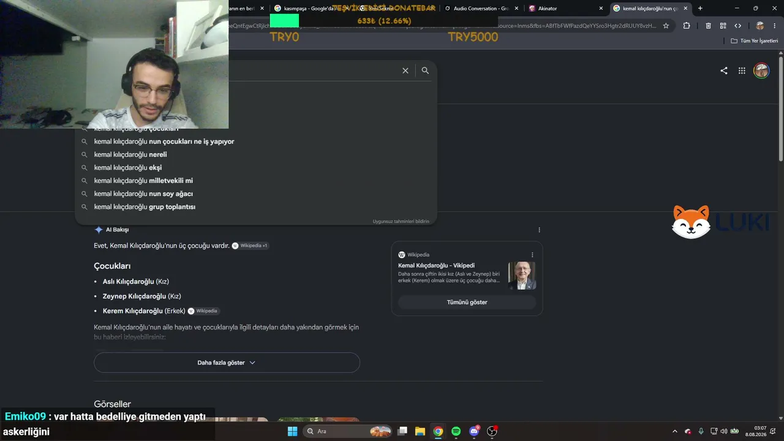784x441 pixels.
Task: Open AI overview three-dot options
Action: click(539, 230)
